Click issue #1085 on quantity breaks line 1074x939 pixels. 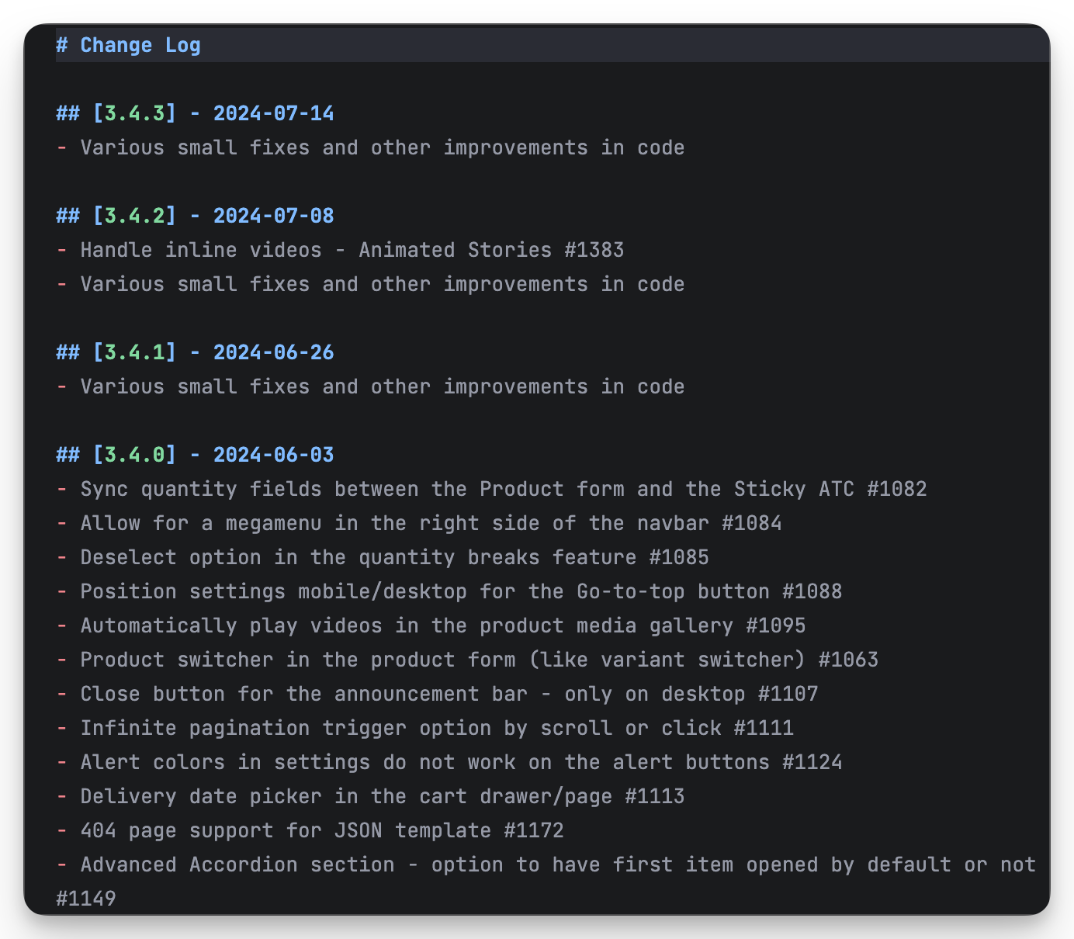[678, 557]
